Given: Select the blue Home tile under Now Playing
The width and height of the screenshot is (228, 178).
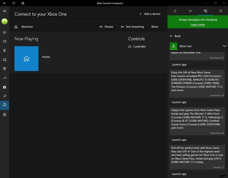Looking at the screenshot, I should (x=26, y=59).
